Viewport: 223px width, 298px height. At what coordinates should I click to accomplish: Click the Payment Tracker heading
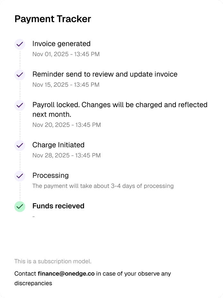[53, 19]
